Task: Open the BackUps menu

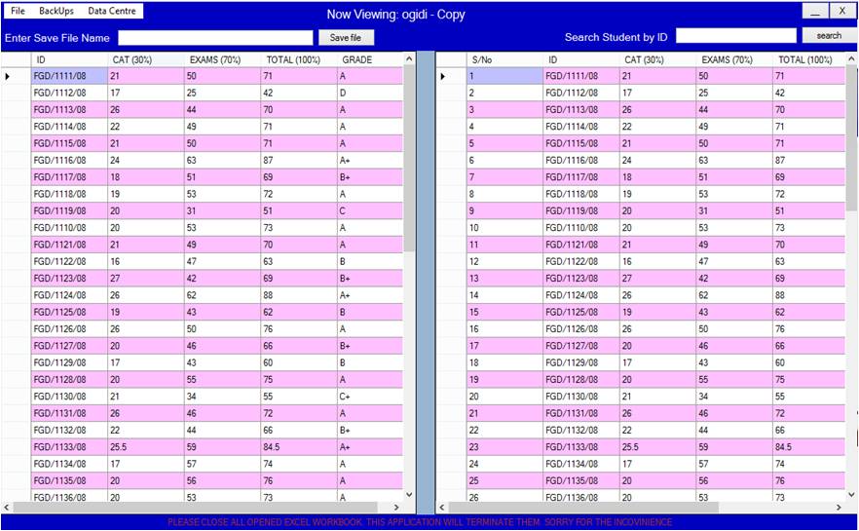Action: point(56,11)
